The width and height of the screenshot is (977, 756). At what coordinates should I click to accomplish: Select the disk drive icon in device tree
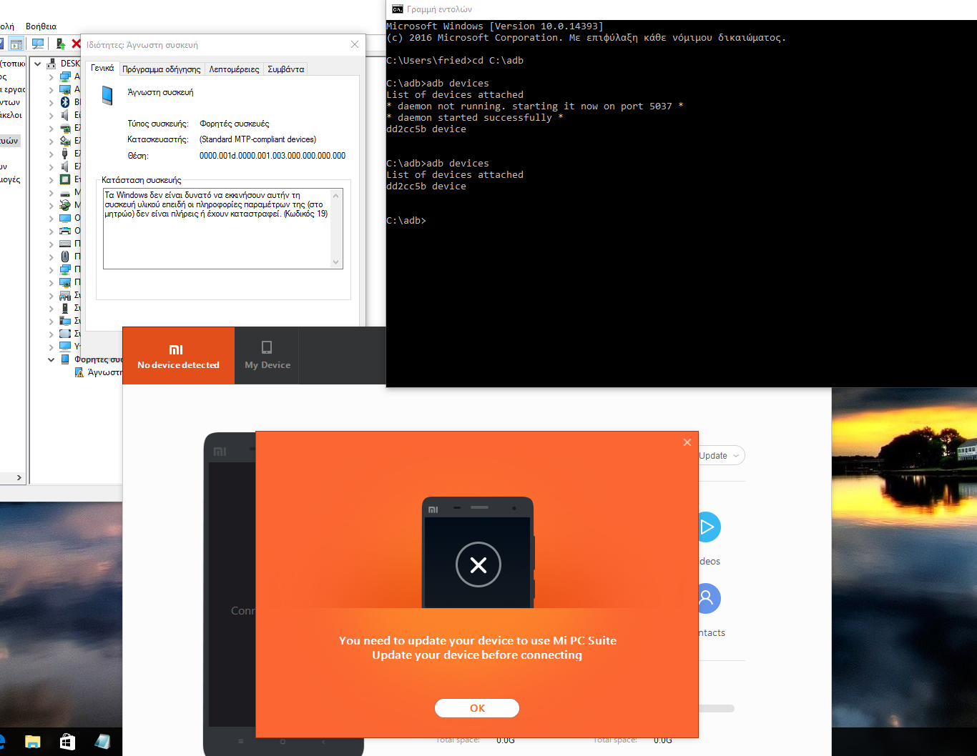[65, 193]
